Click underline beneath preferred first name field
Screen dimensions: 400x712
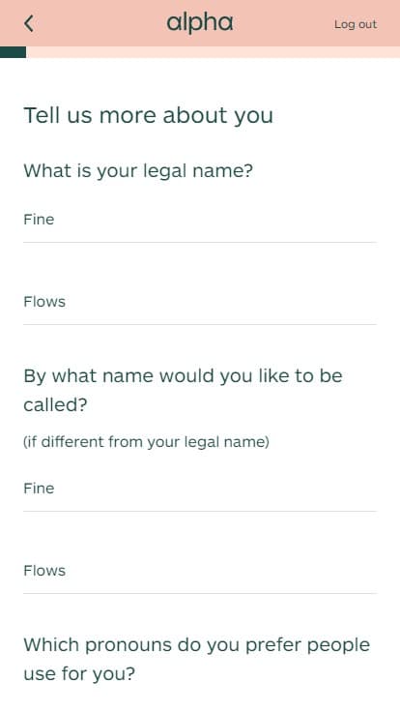pos(200,512)
